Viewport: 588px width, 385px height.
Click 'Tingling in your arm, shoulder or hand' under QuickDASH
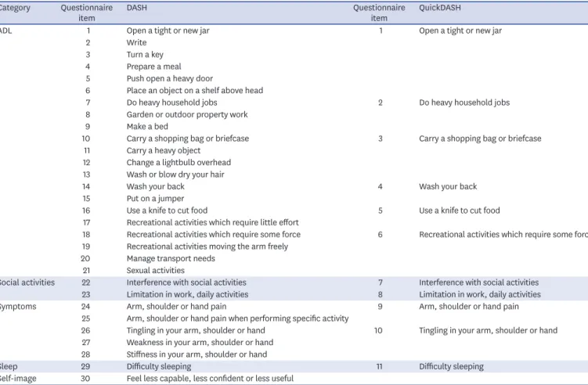(489, 330)
